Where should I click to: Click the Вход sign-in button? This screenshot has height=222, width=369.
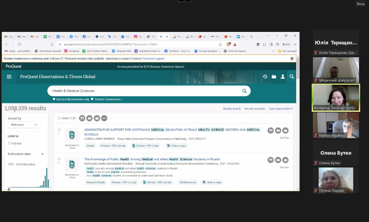[x=361, y=4]
